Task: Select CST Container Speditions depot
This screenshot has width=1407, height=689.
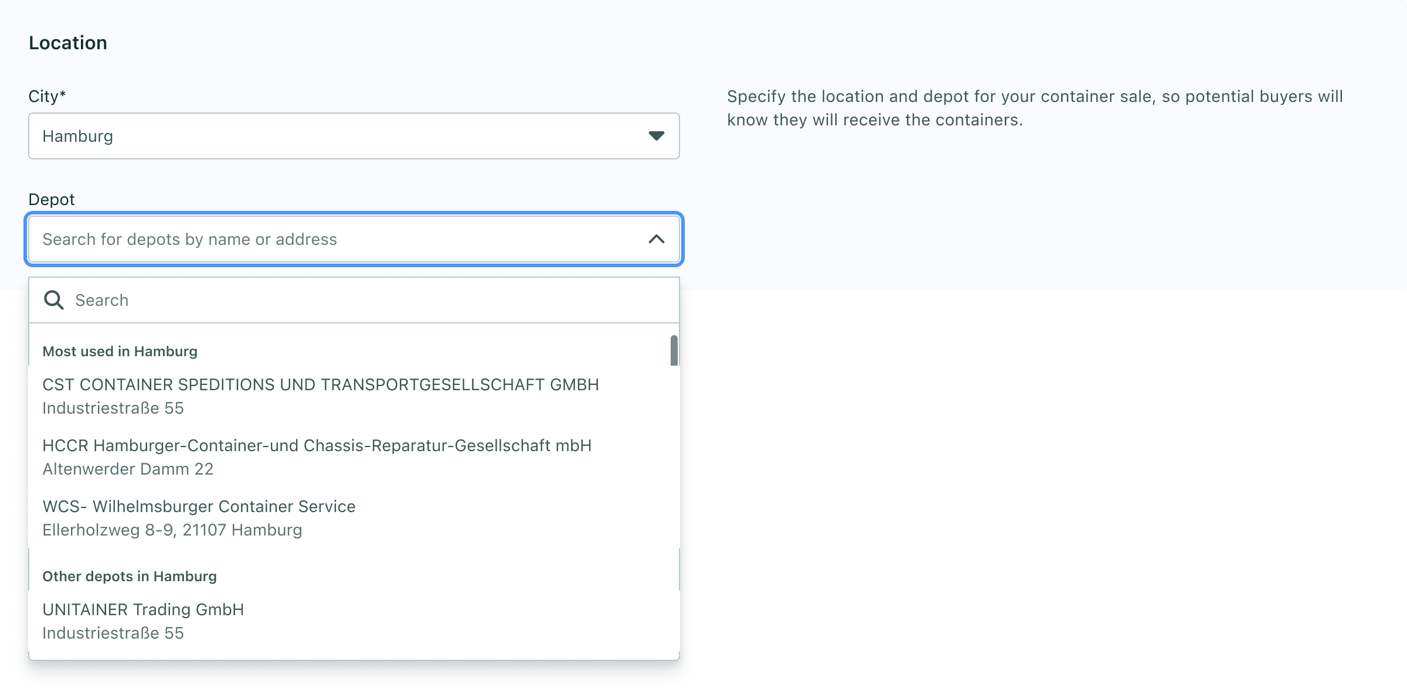Action: pyautogui.click(x=354, y=396)
